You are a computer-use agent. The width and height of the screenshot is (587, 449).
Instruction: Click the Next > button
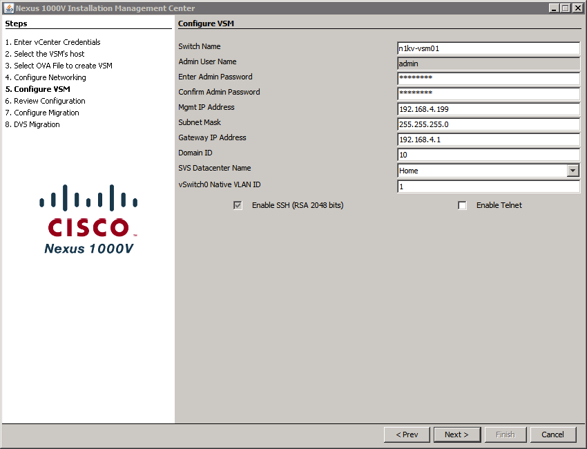[x=456, y=434]
